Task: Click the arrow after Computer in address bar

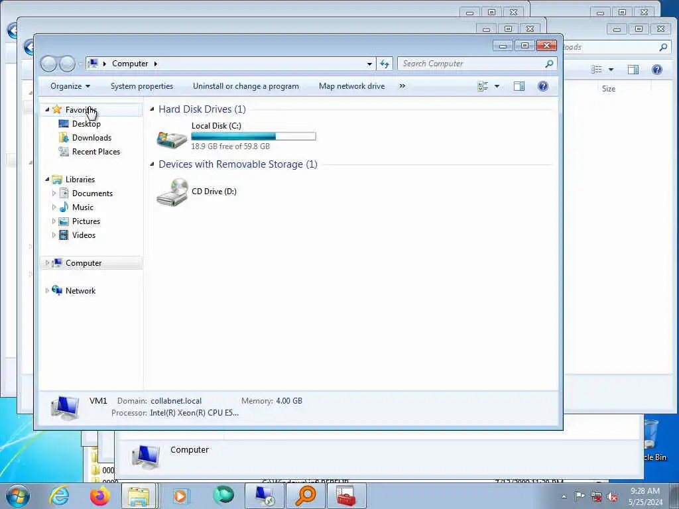Action: [156, 64]
